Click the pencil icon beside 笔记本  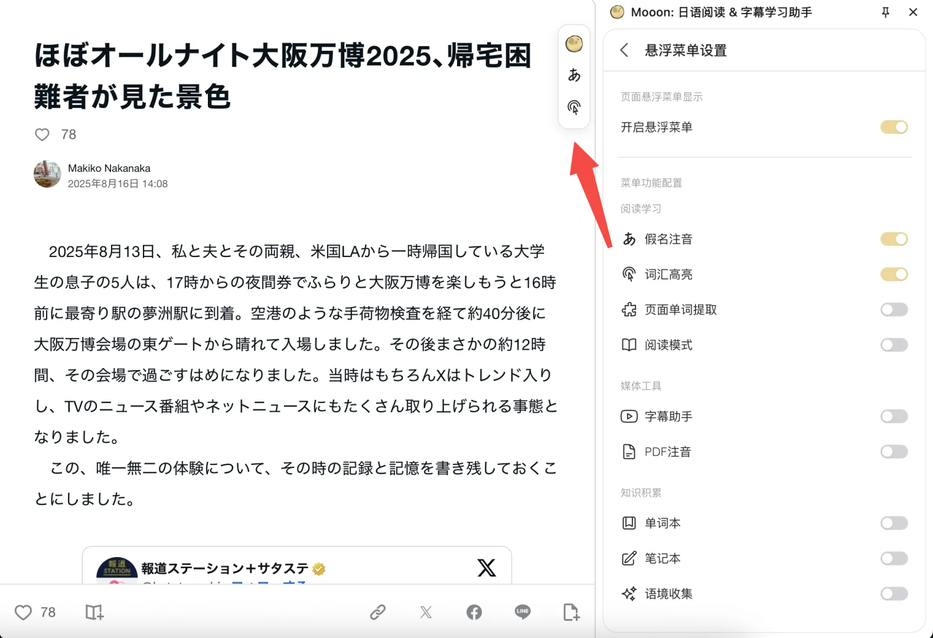click(x=629, y=558)
